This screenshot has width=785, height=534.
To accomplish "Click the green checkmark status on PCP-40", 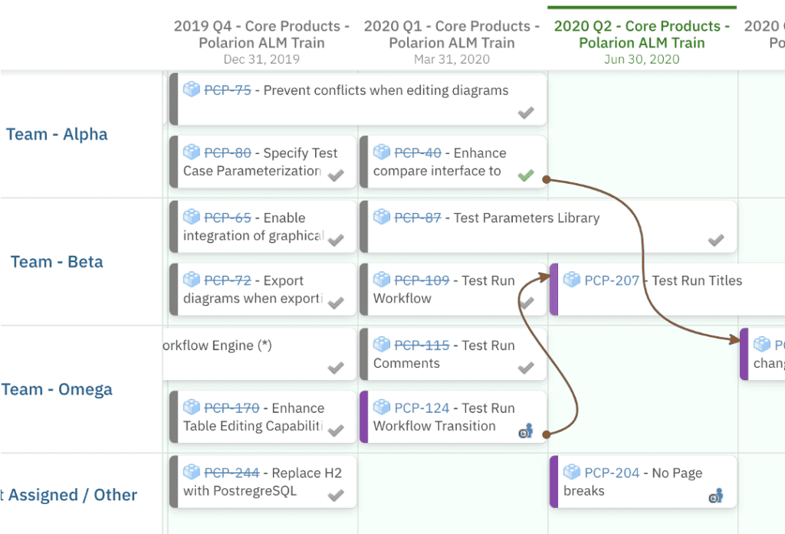I will [x=526, y=175].
